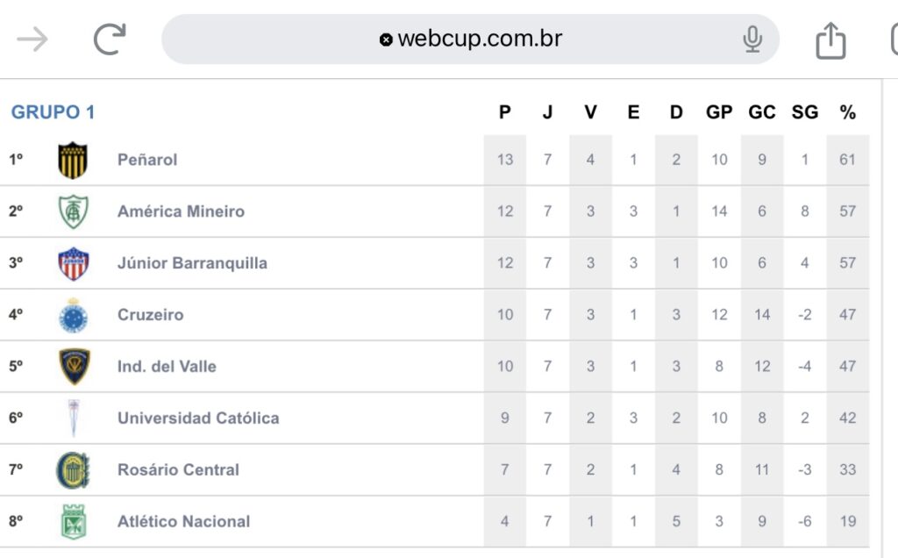Tap the browser forward arrow

pyautogui.click(x=32, y=39)
